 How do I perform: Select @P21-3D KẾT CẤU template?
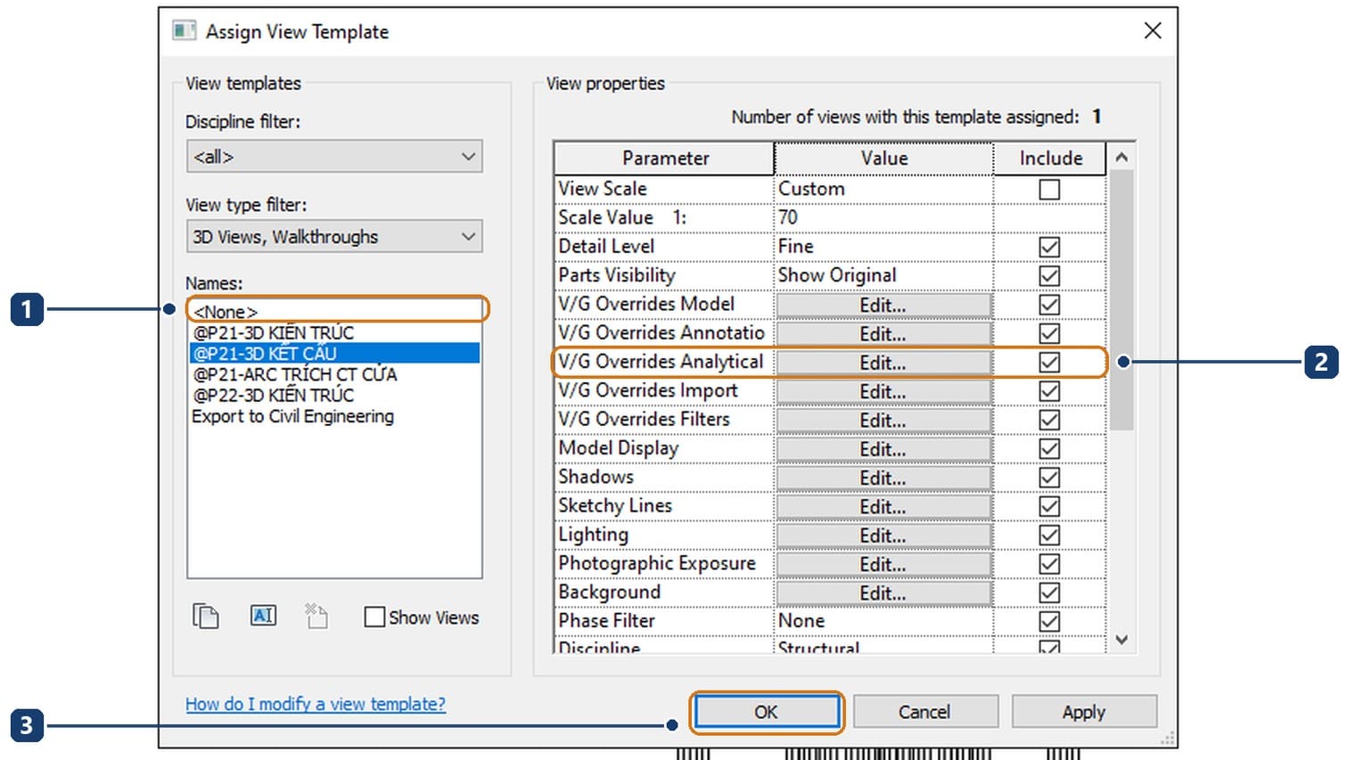point(334,354)
